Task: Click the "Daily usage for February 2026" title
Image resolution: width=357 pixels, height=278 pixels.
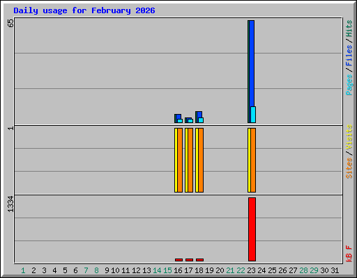Action: point(84,10)
